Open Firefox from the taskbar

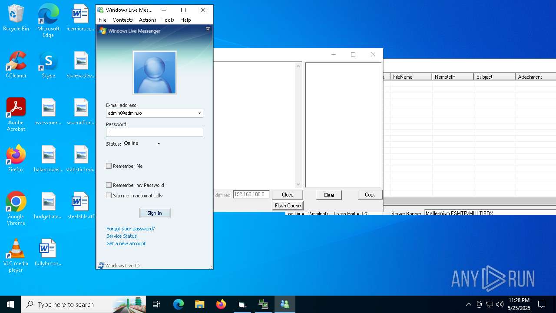pos(221,304)
